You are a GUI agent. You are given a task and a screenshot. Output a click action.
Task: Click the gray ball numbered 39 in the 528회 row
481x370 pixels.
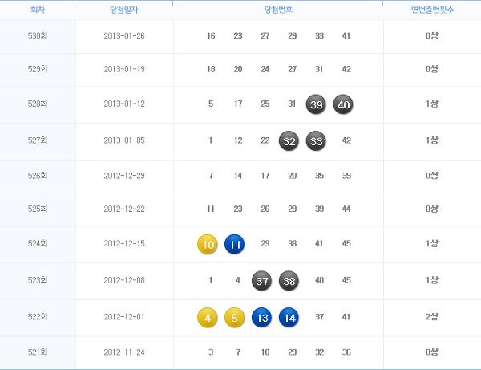[x=316, y=104]
